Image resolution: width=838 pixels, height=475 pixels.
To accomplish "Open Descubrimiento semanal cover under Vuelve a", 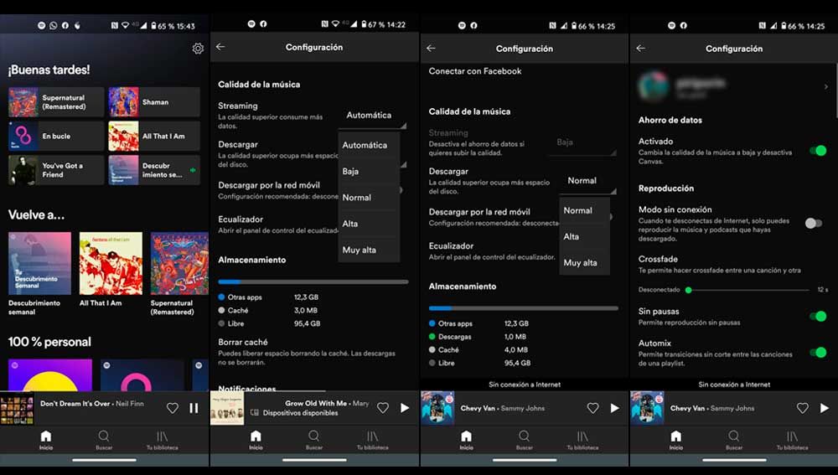I will pos(39,263).
